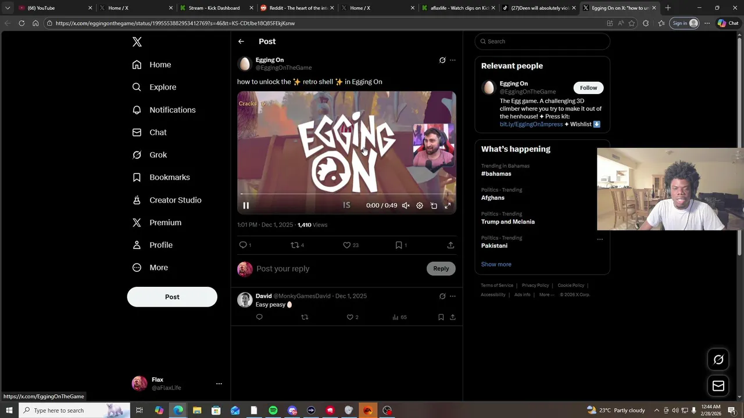Click the X Search box
744x418 pixels.
542,41
